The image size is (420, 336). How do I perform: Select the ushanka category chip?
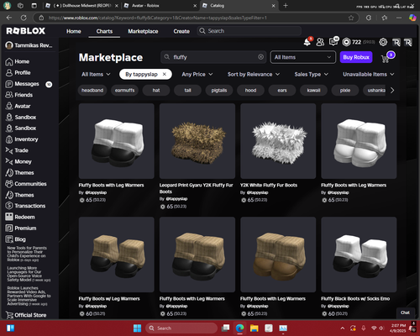tap(375, 90)
